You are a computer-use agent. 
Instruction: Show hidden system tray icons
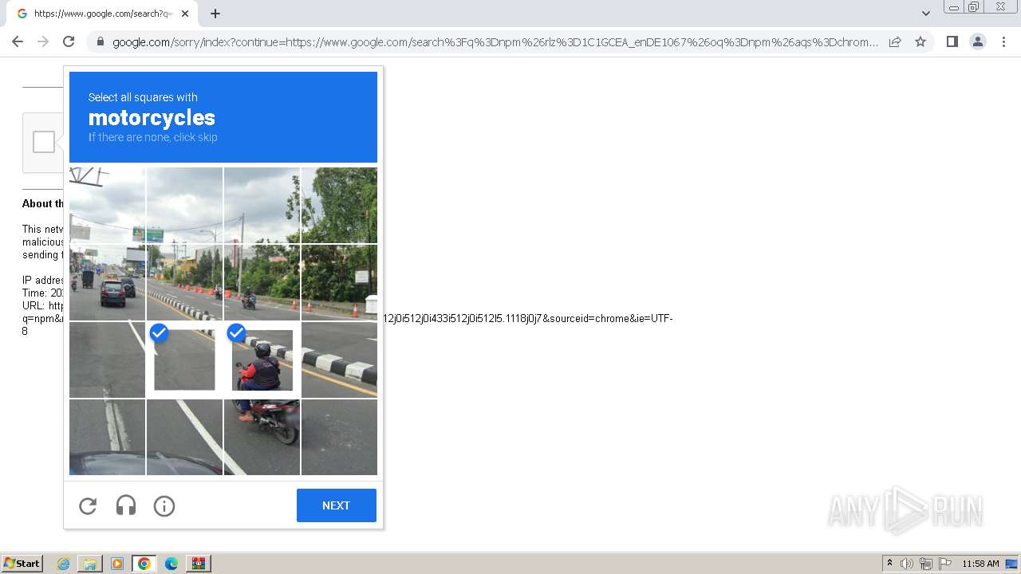pos(889,564)
